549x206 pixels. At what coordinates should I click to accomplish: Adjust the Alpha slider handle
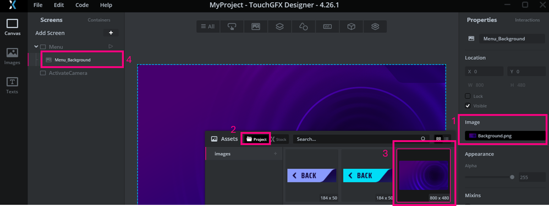click(x=512, y=177)
